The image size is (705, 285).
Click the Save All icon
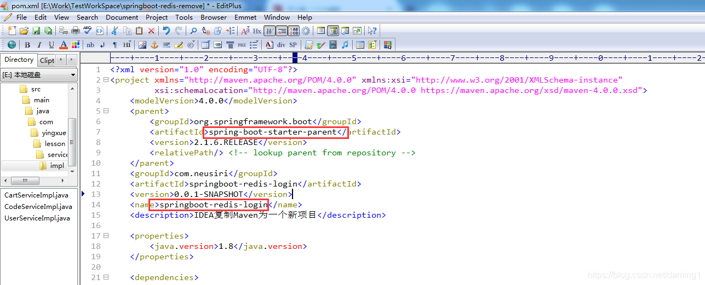pyautogui.click(x=48, y=31)
